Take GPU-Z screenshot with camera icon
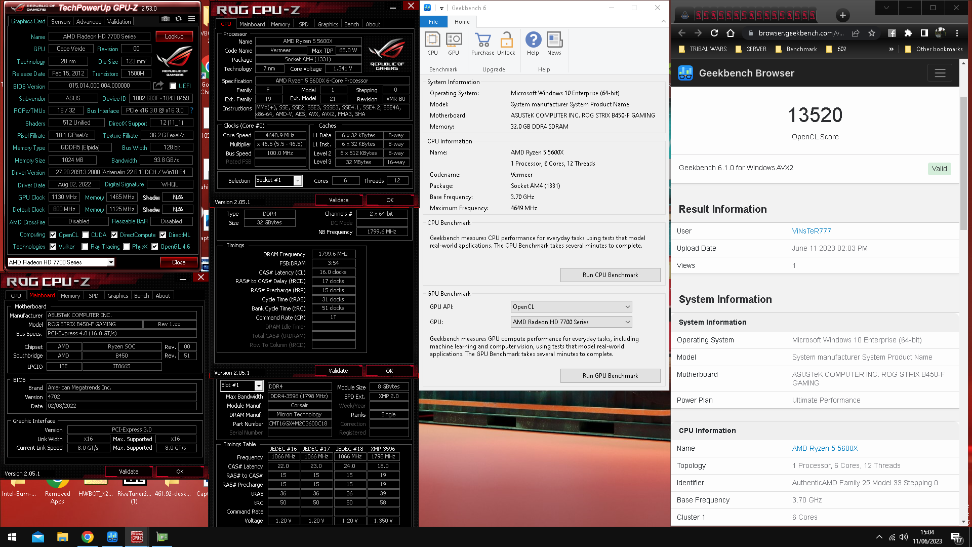Screen dimensions: 972x547 [x=166, y=19]
